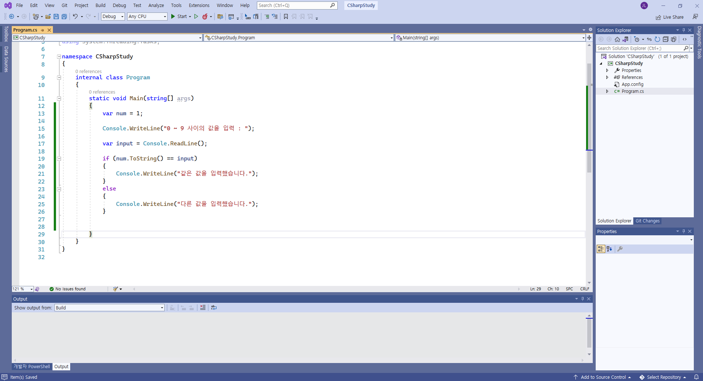Click the Find in Files folder icon
703x381 pixels.
pos(220,17)
